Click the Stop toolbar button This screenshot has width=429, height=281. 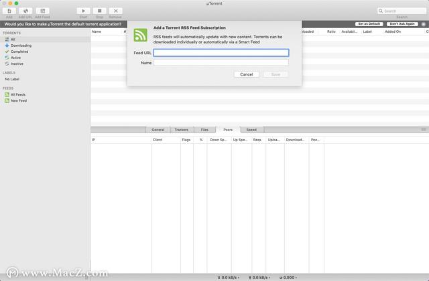pos(100,11)
